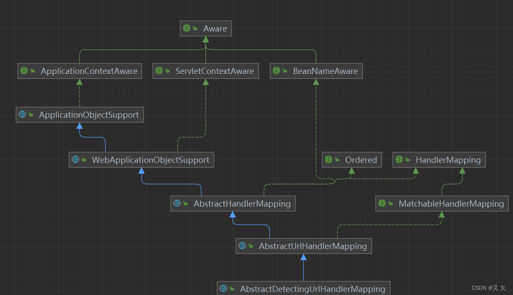The image size is (513, 295).
Task: Select the Aware interface node
Action: [x=206, y=28]
